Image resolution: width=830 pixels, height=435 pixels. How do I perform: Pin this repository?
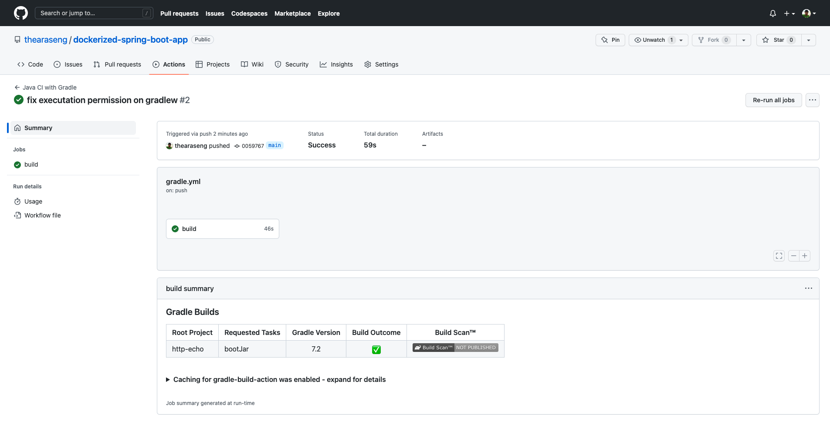[x=610, y=40]
